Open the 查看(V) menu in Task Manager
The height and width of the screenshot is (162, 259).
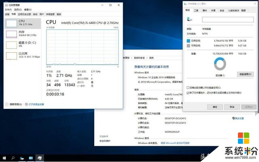click(x=28, y=10)
